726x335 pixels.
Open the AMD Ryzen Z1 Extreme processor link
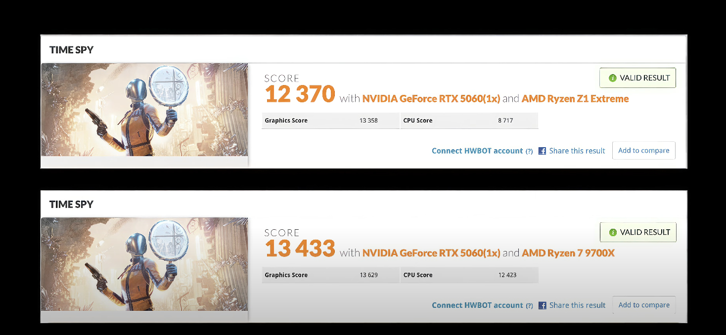tap(575, 99)
